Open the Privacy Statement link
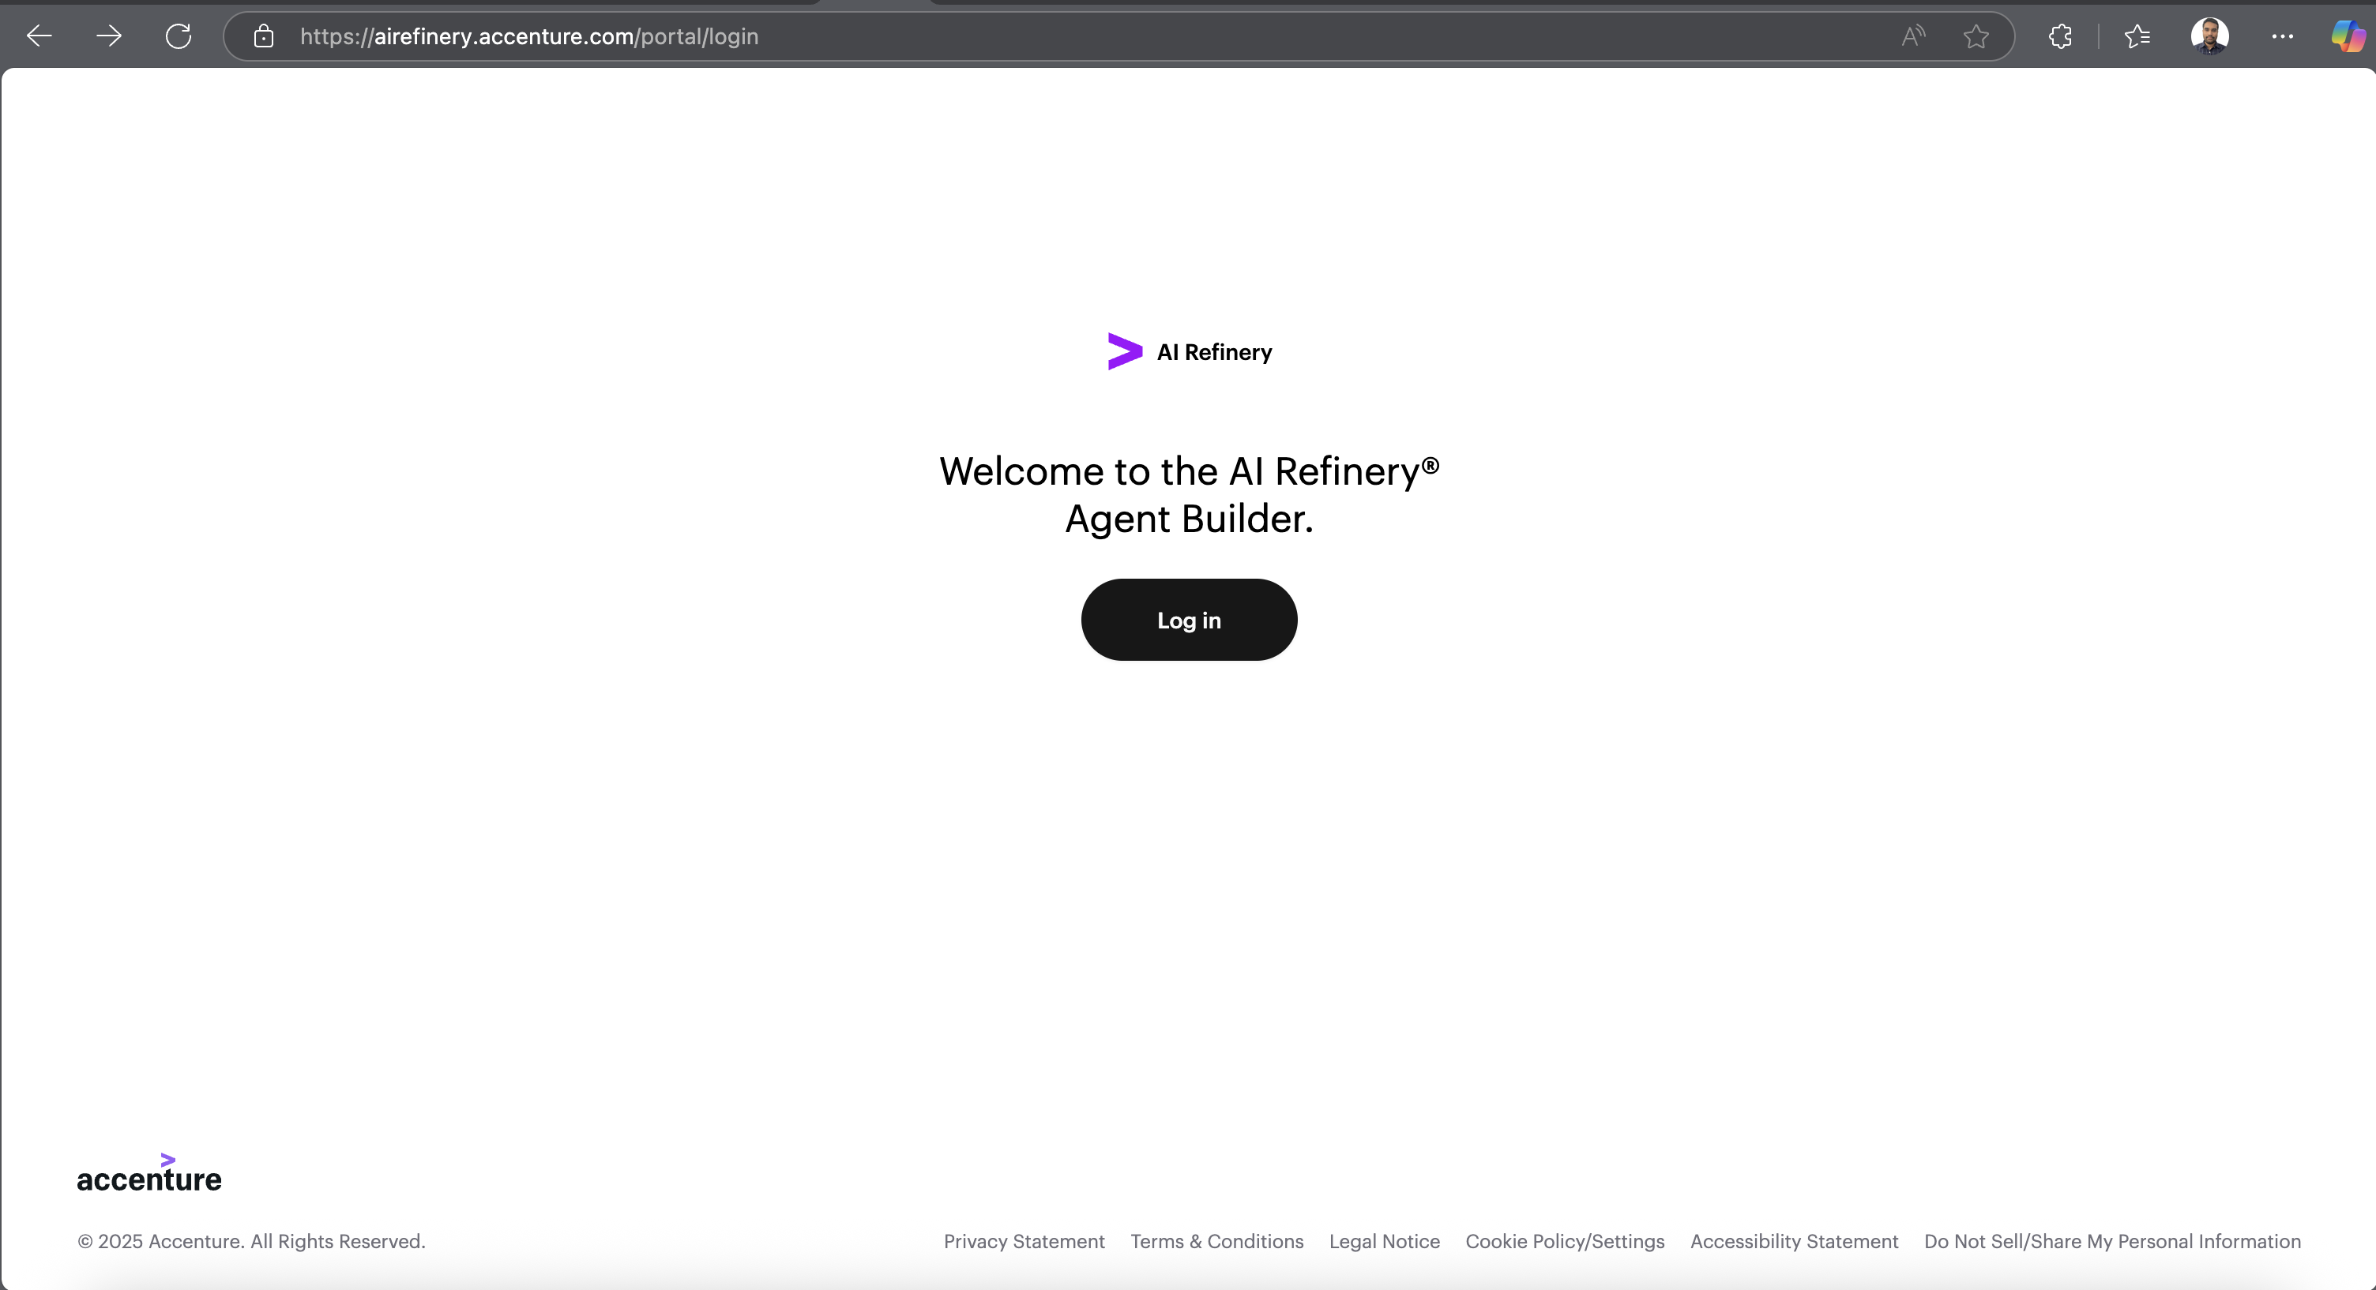Image resolution: width=2376 pixels, height=1290 pixels. click(x=1024, y=1241)
